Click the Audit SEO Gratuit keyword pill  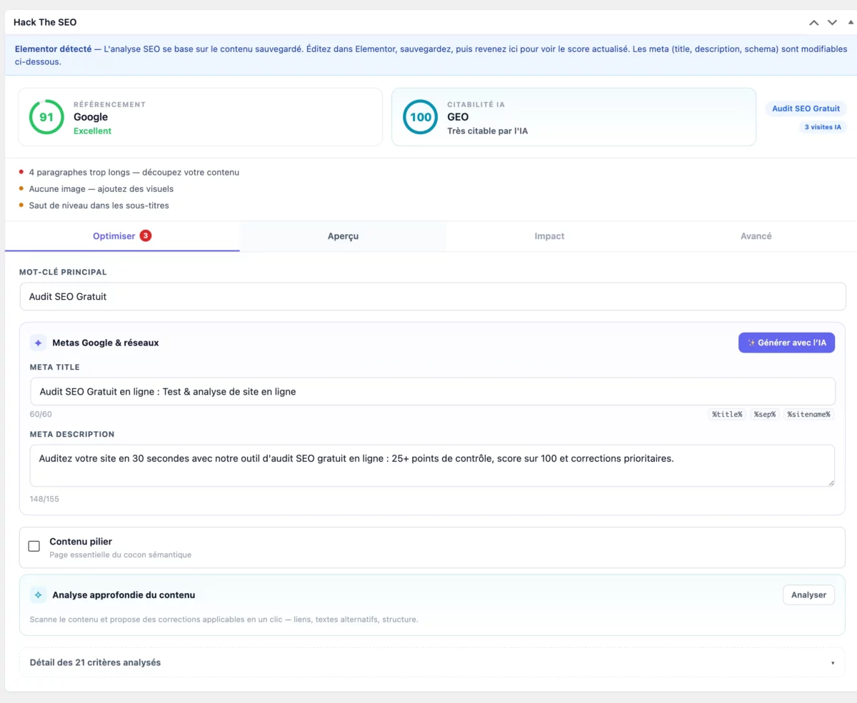(x=806, y=108)
